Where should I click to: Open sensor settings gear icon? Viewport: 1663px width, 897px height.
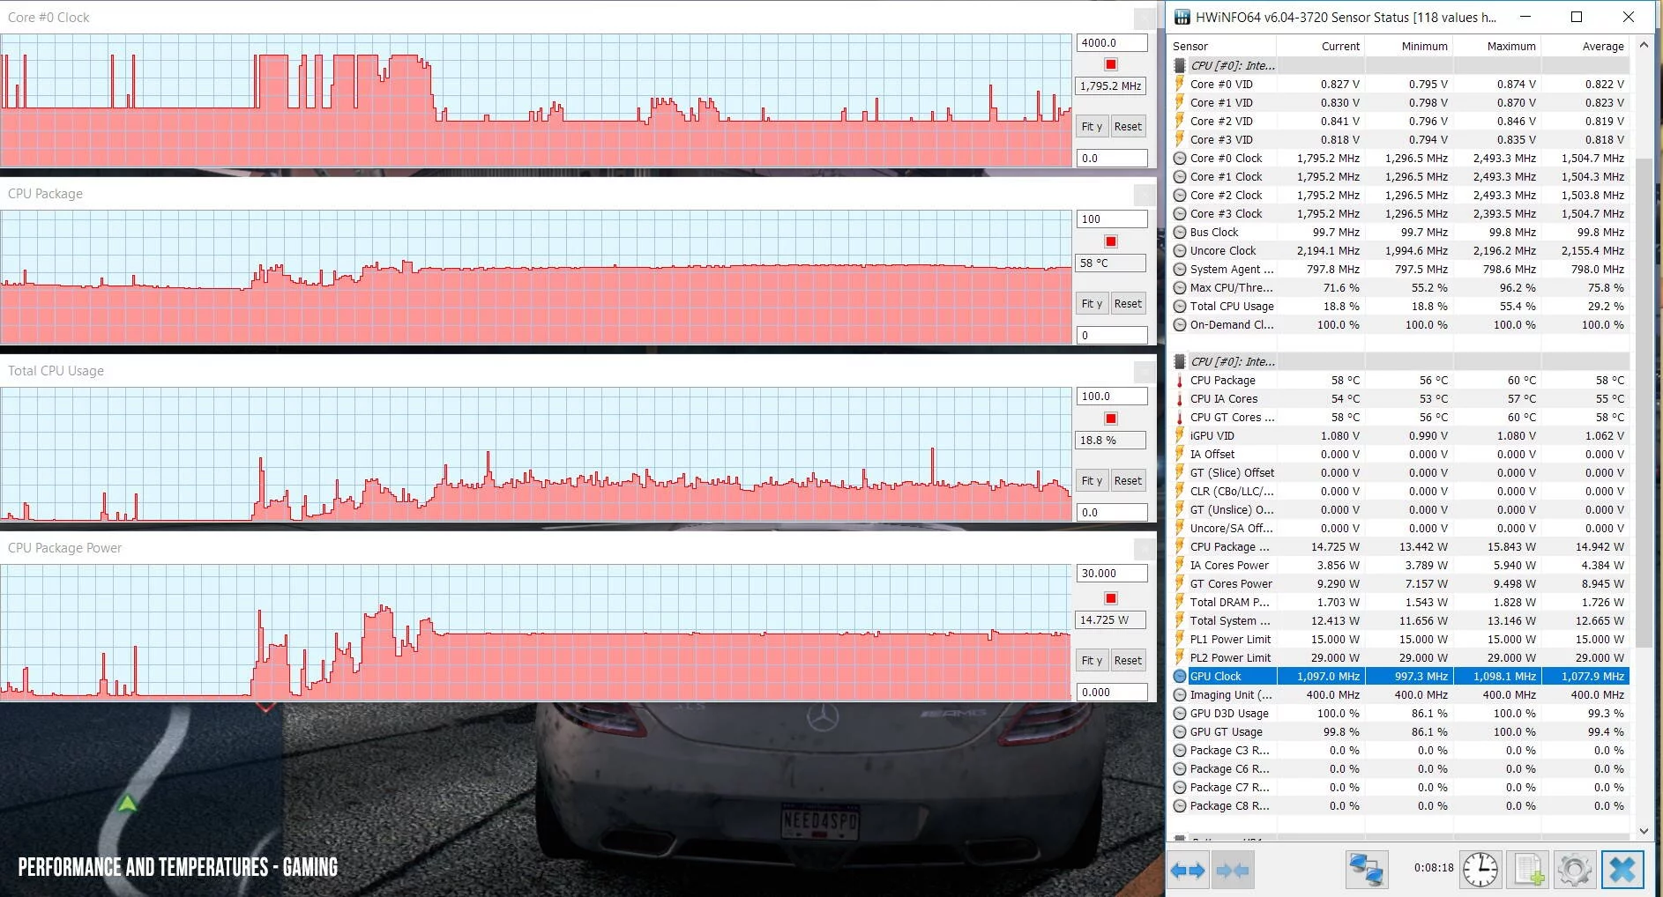pyautogui.click(x=1574, y=870)
